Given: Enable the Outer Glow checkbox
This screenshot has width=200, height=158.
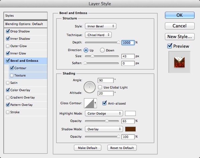Looking at the screenshot, I should pos(8,46).
